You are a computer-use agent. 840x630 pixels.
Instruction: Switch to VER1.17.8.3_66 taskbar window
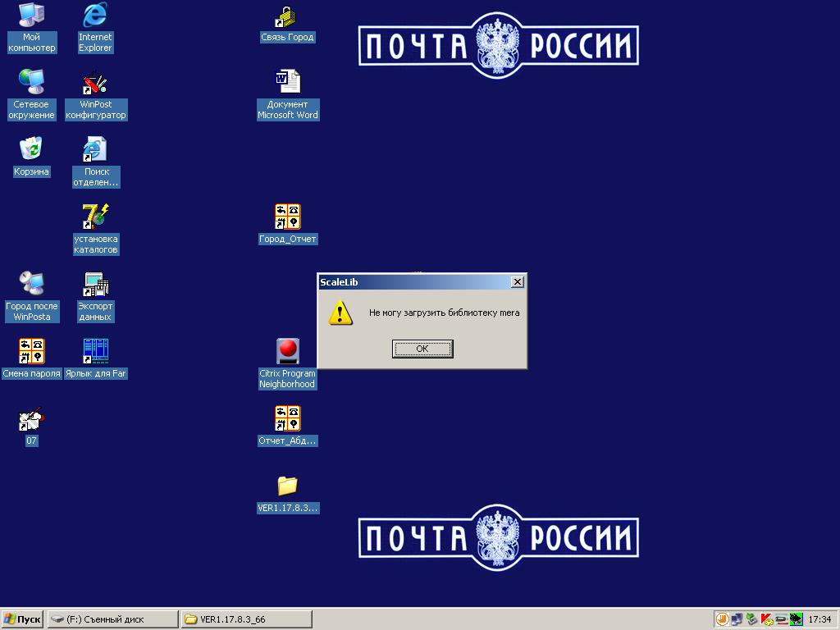246,619
